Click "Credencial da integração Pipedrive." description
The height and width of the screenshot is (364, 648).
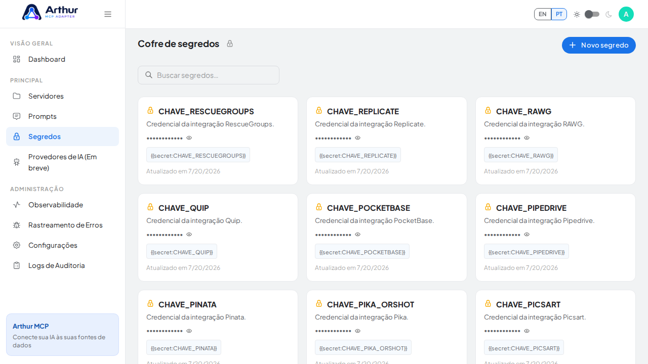coord(539,220)
